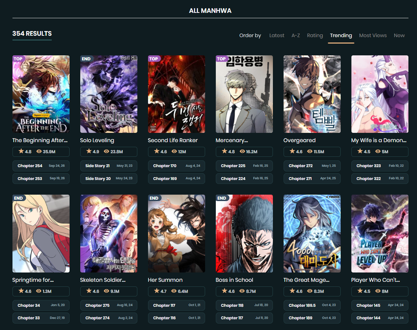Click the eye views icon showing 16.2M
This screenshot has height=330, width=417.
(x=242, y=151)
